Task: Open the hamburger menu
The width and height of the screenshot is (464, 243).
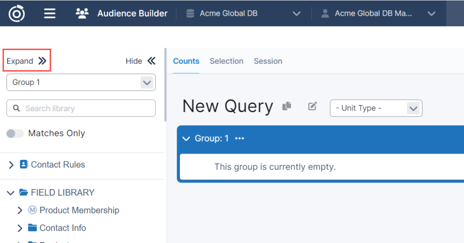Action: pyautogui.click(x=50, y=14)
